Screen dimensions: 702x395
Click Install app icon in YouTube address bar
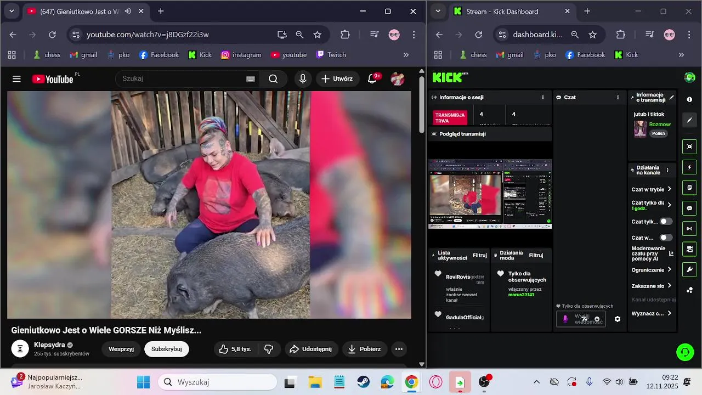pyautogui.click(x=282, y=35)
